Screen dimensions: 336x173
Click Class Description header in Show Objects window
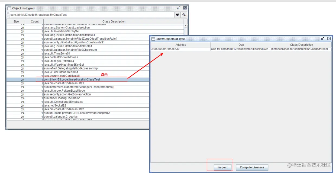point(301,45)
